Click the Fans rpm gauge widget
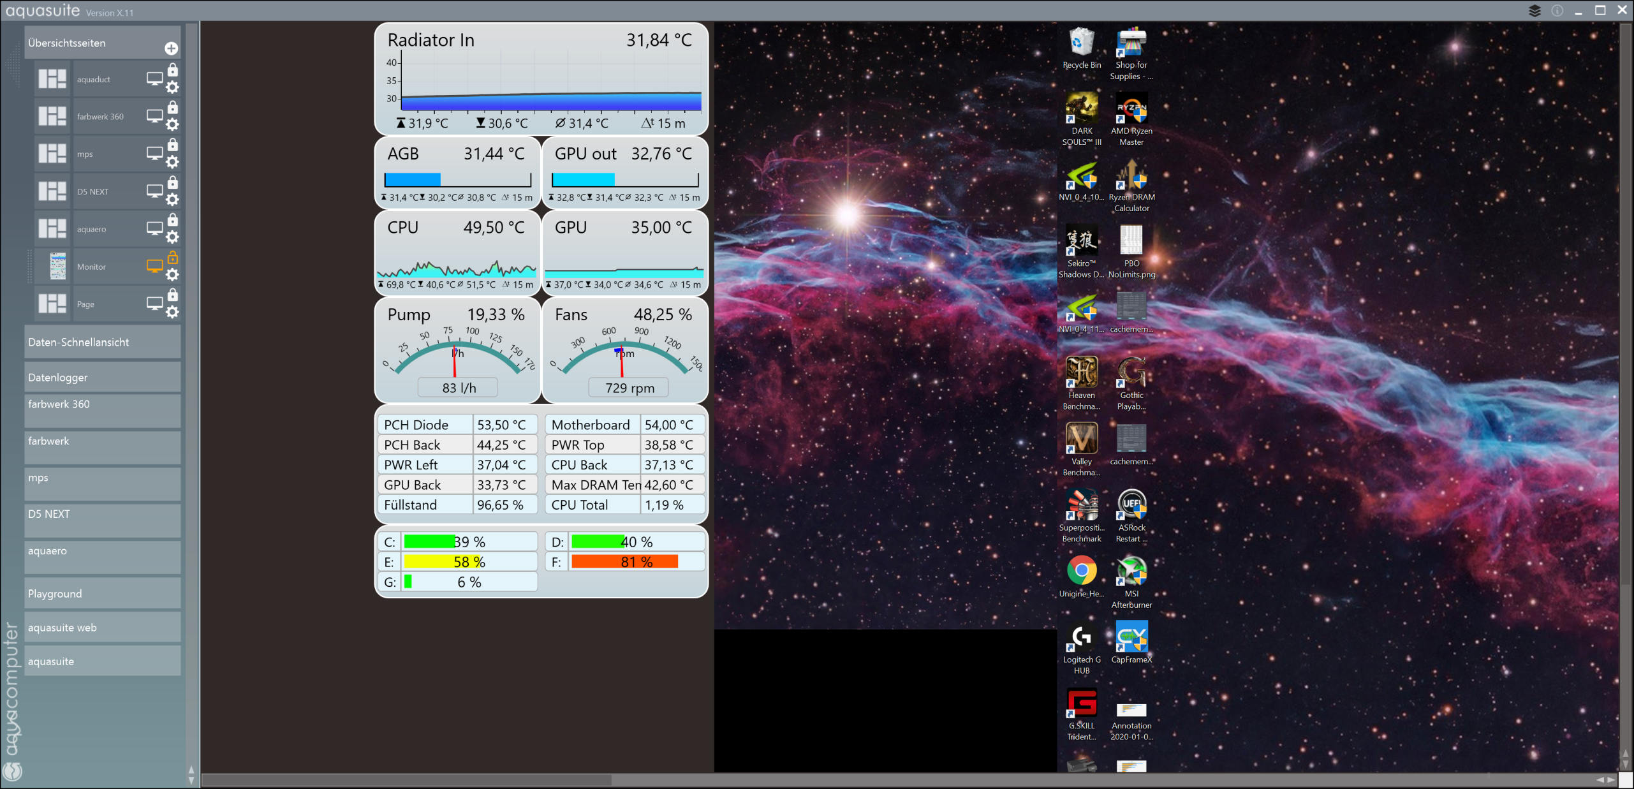The width and height of the screenshot is (1634, 789). click(624, 350)
